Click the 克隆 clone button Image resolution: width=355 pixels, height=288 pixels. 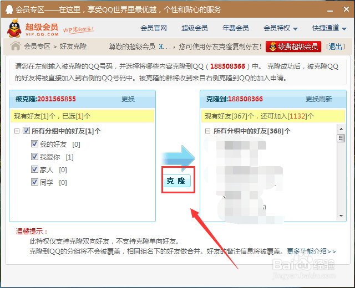pos(177,181)
